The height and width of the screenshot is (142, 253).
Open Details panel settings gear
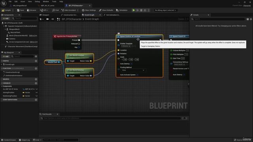tap(251, 19)
